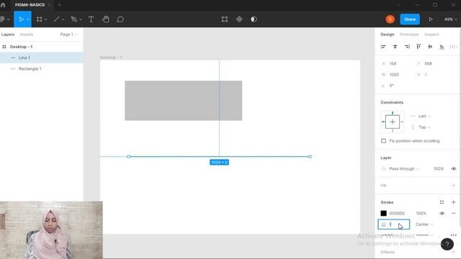Click the create component icon

click(239, 19)
